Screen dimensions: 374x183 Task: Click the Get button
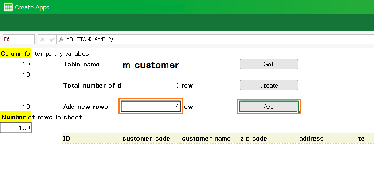tap(269, 64)
